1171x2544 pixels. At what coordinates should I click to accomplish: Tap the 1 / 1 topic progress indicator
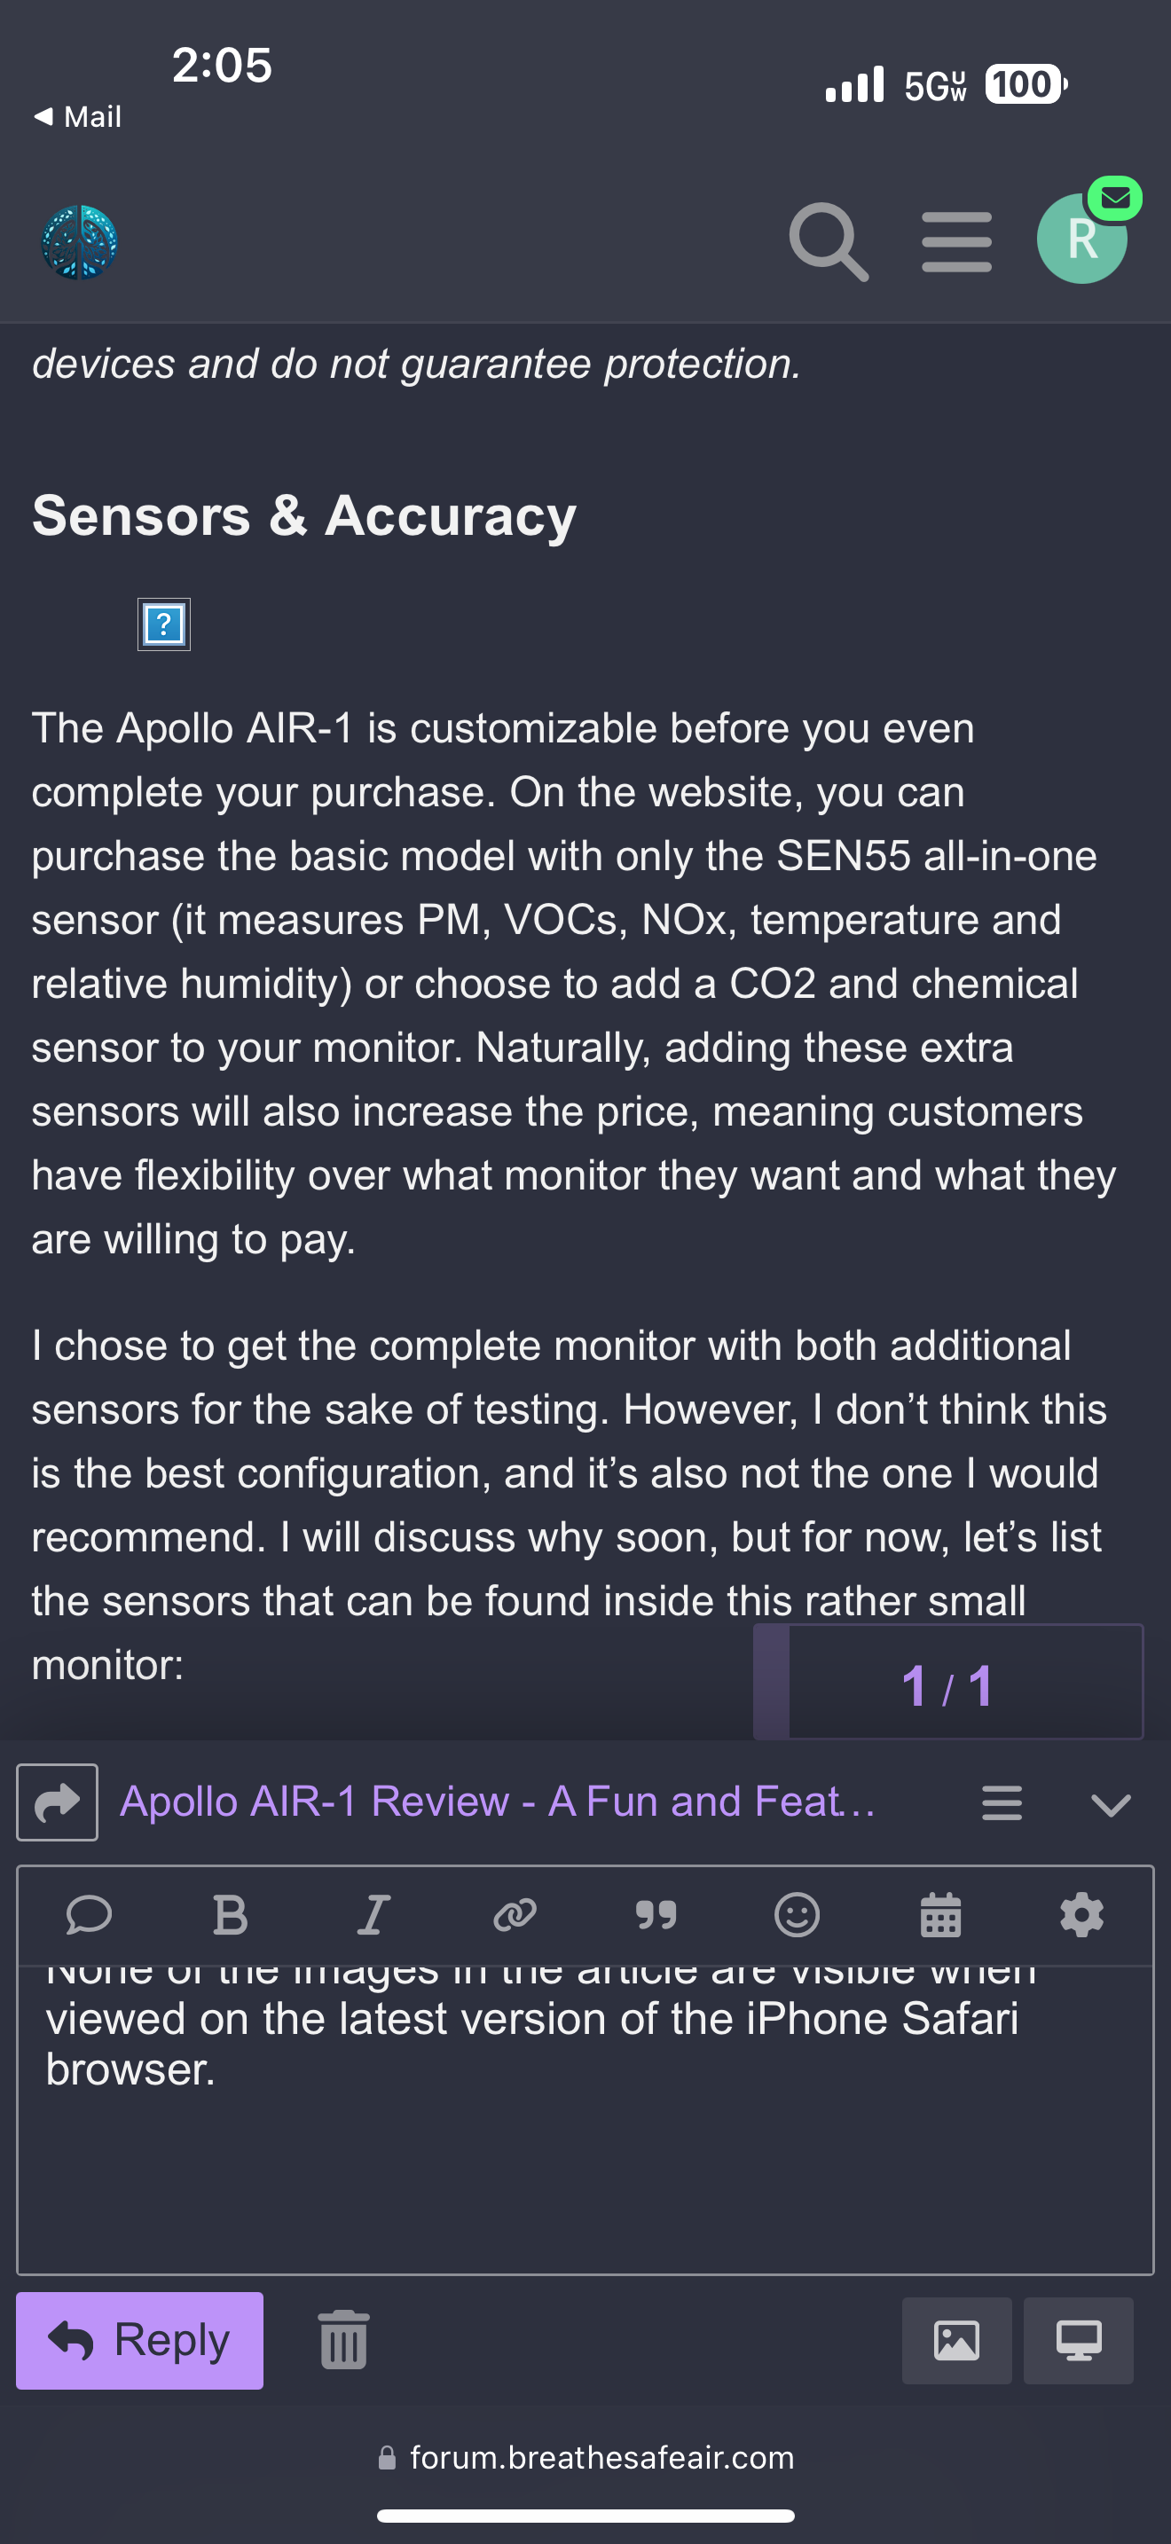pos(947,1684)
